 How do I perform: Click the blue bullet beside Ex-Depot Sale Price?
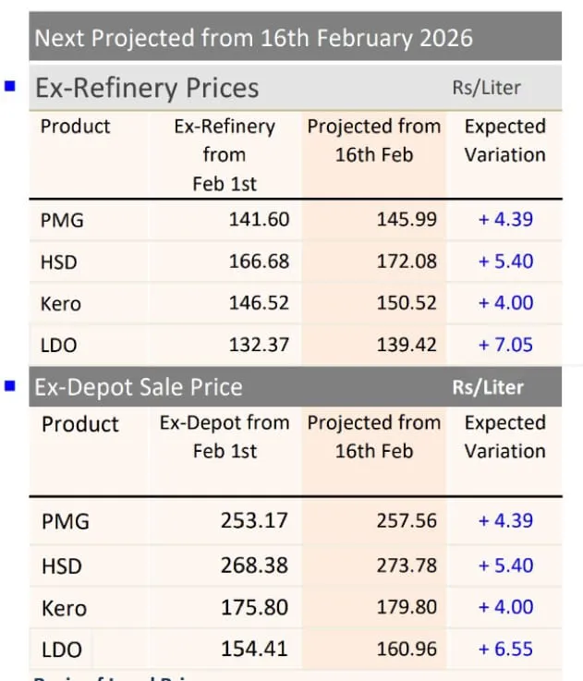point(10,385)
